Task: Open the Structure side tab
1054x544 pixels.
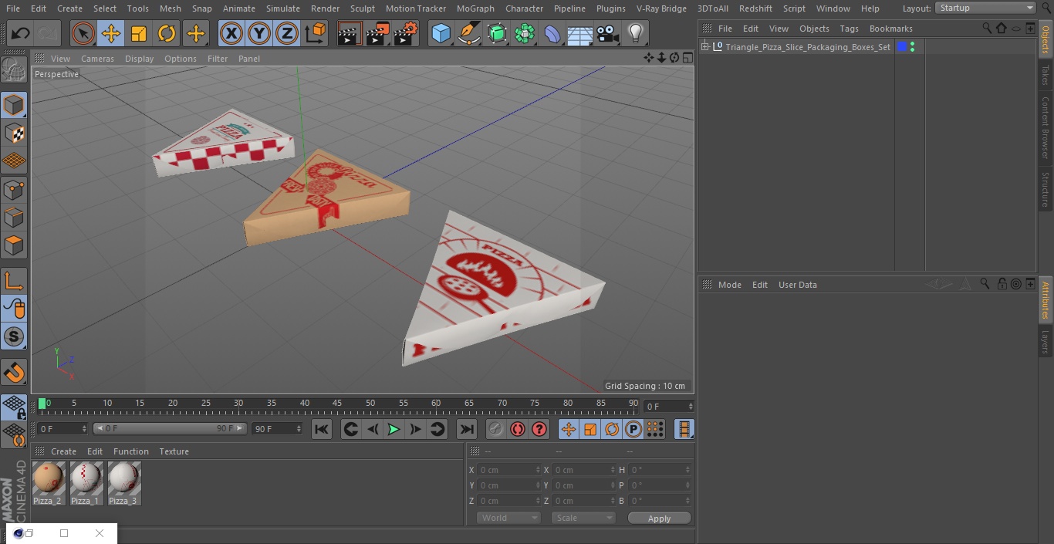Action: 1046,190
